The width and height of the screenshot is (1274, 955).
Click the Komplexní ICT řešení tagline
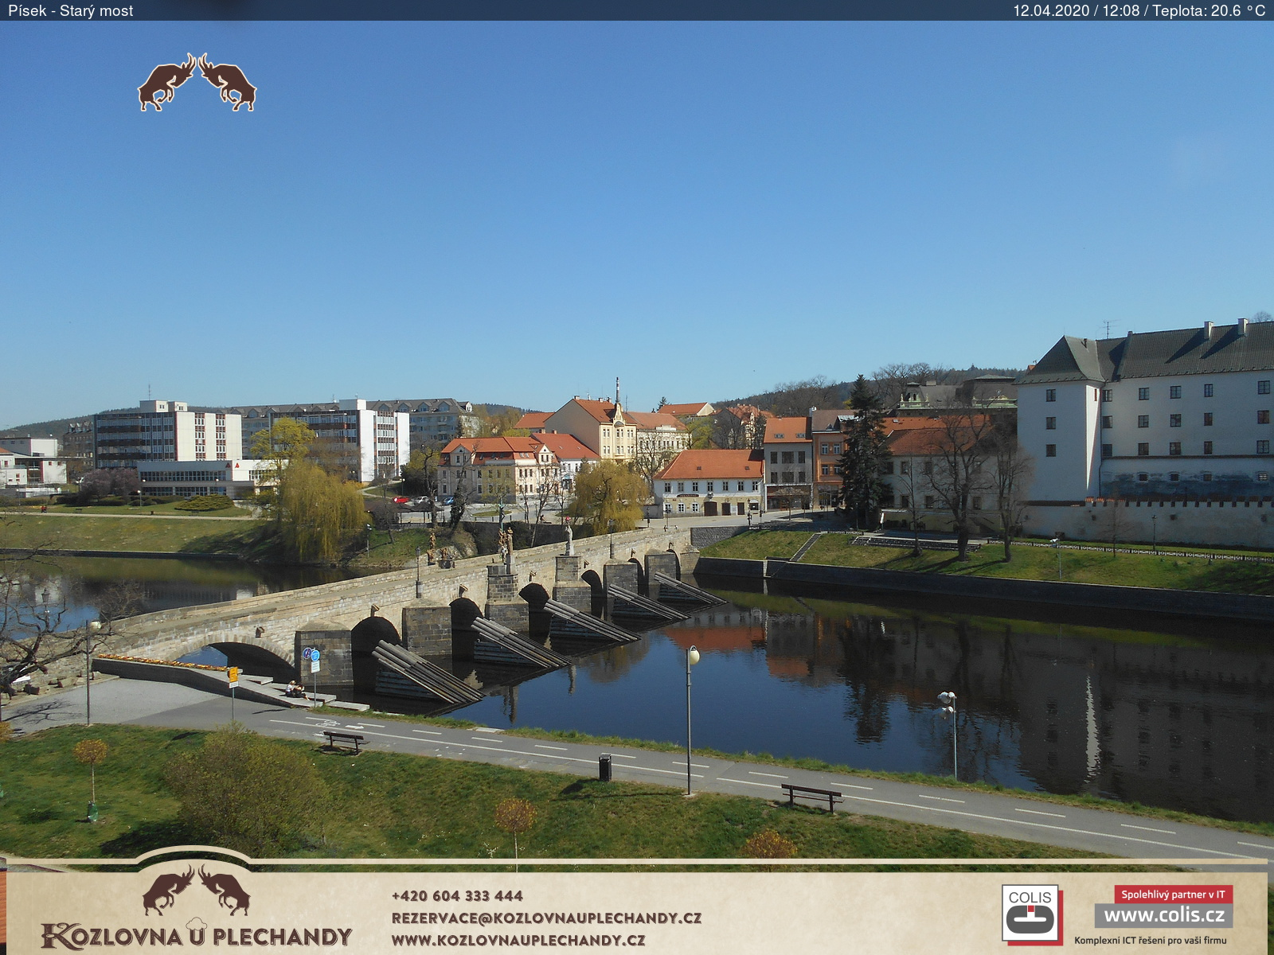pyautogui.click(x=1150, y=941)
